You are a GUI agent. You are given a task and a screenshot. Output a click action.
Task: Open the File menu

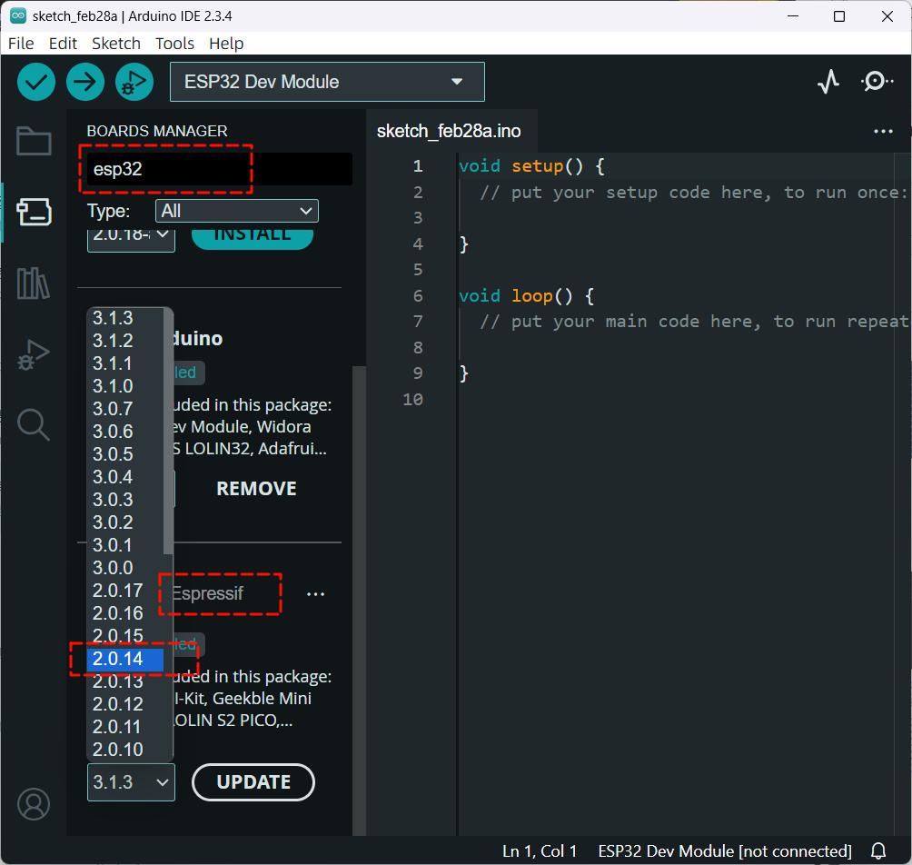[x=21, y=44]
